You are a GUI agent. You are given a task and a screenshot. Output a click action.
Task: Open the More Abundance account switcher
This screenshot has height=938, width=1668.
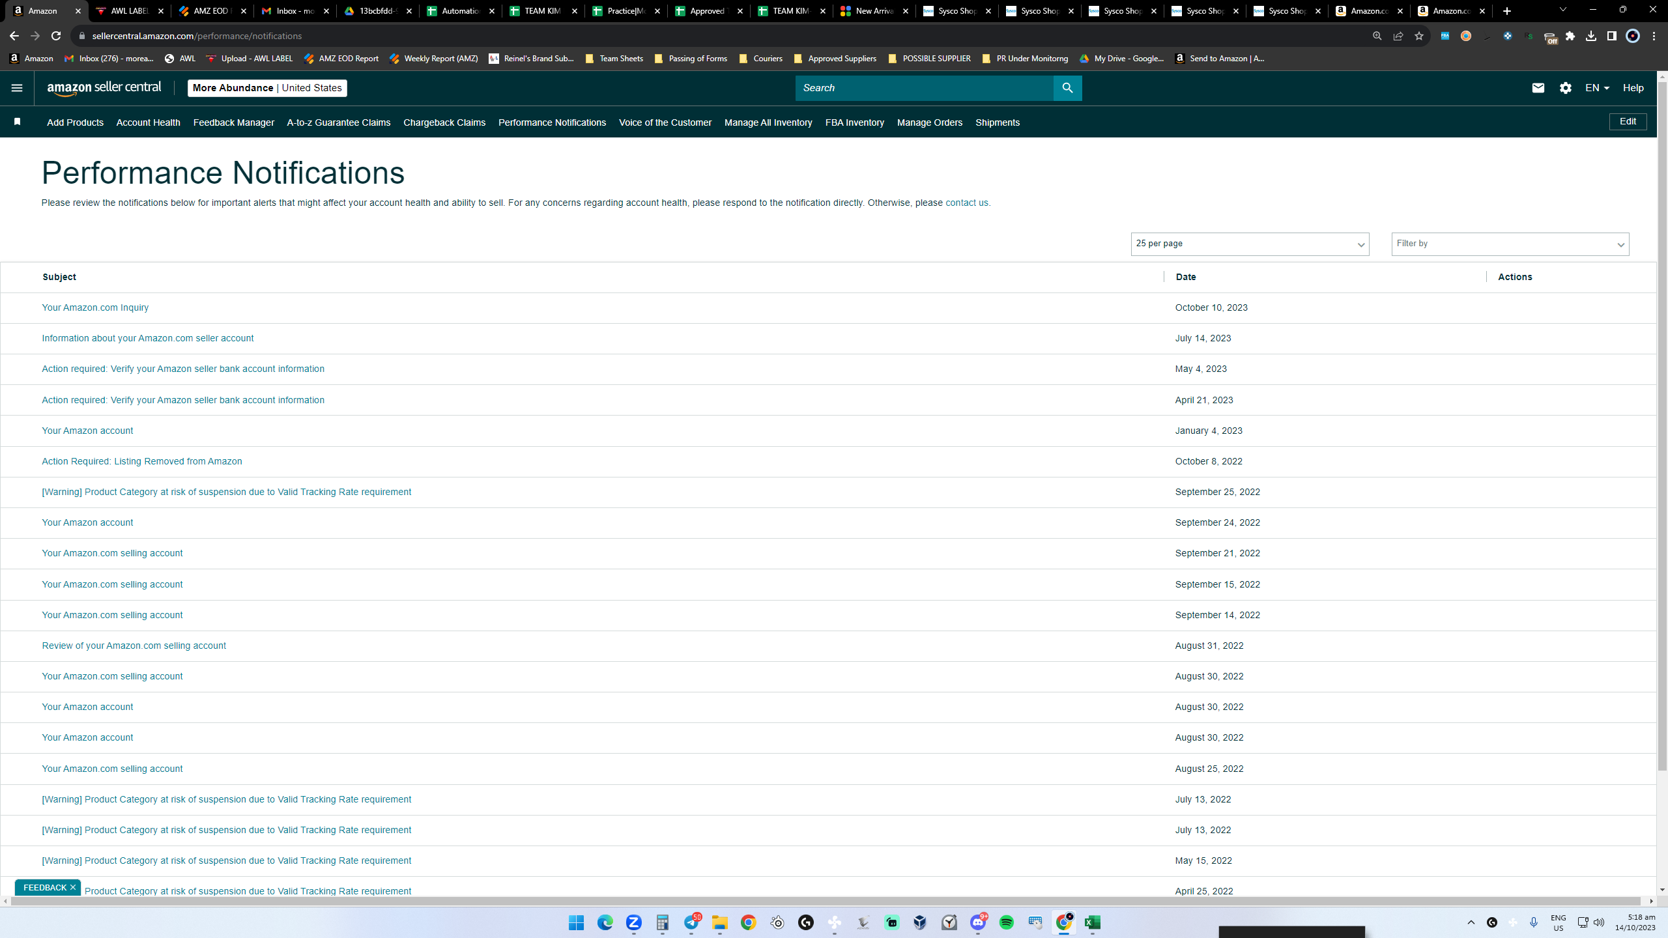point(267,88)
